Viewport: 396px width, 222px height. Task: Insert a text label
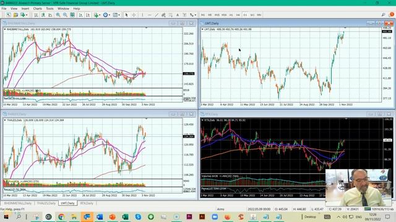(x=184, y=15)
